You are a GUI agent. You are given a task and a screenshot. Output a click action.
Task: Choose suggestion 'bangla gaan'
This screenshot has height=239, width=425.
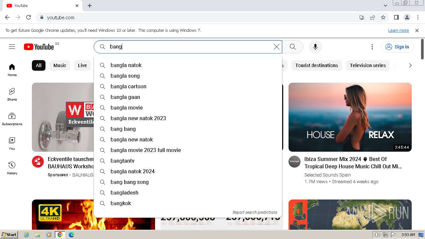(x=188, y=97)
